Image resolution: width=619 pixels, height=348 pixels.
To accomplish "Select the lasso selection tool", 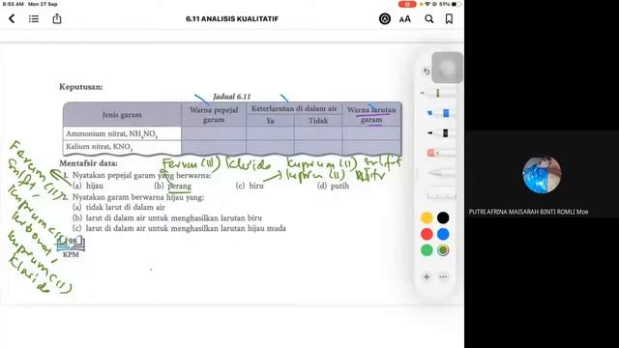I will point(441,174).
